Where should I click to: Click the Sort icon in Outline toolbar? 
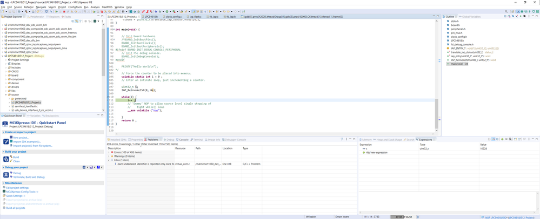[x=509, y=16]
